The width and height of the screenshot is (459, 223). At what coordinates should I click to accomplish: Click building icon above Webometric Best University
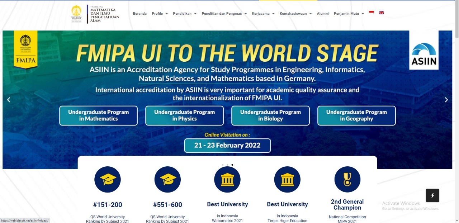tap(227, 179)
